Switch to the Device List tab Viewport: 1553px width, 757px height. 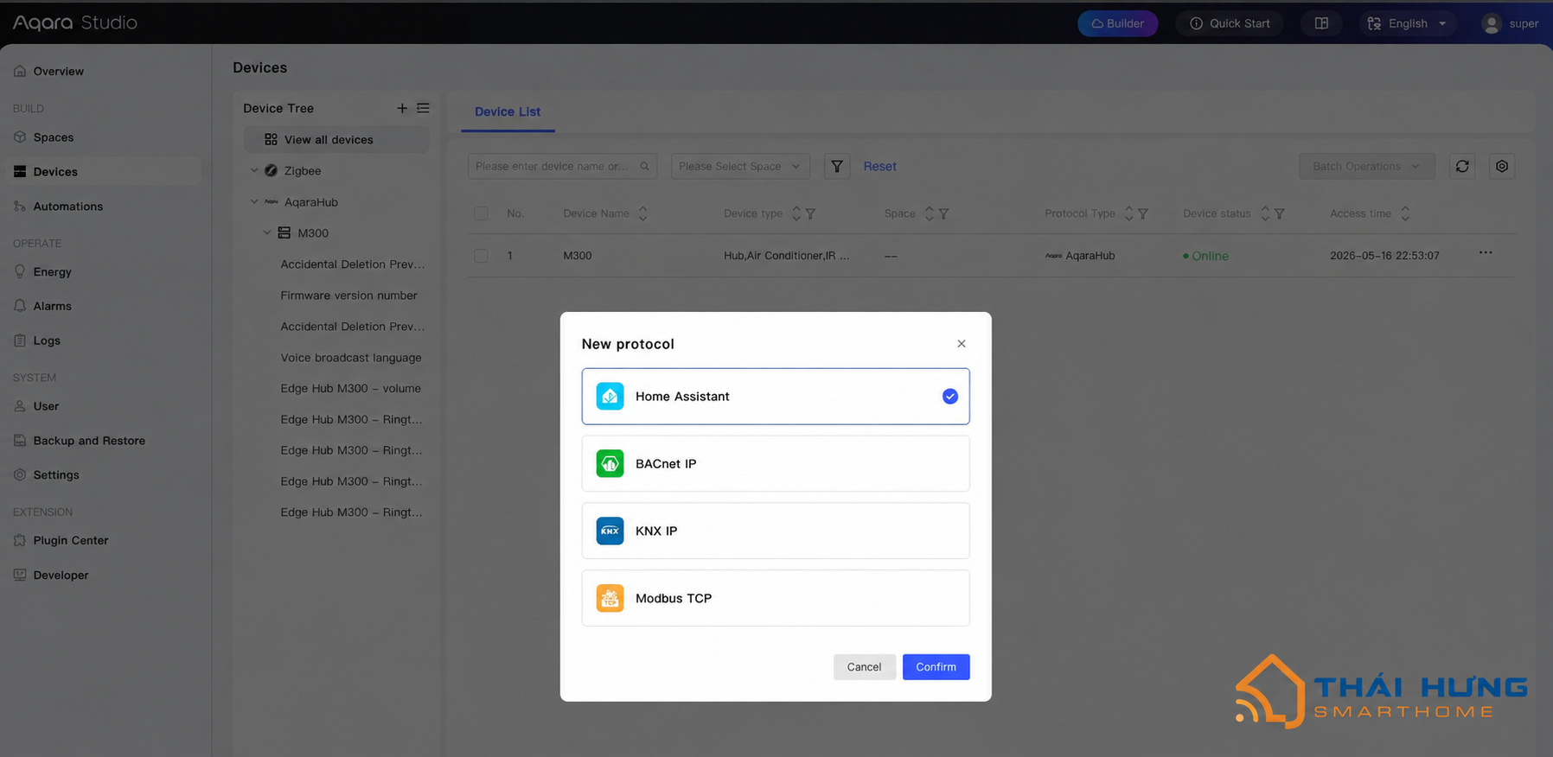point(508,112)
